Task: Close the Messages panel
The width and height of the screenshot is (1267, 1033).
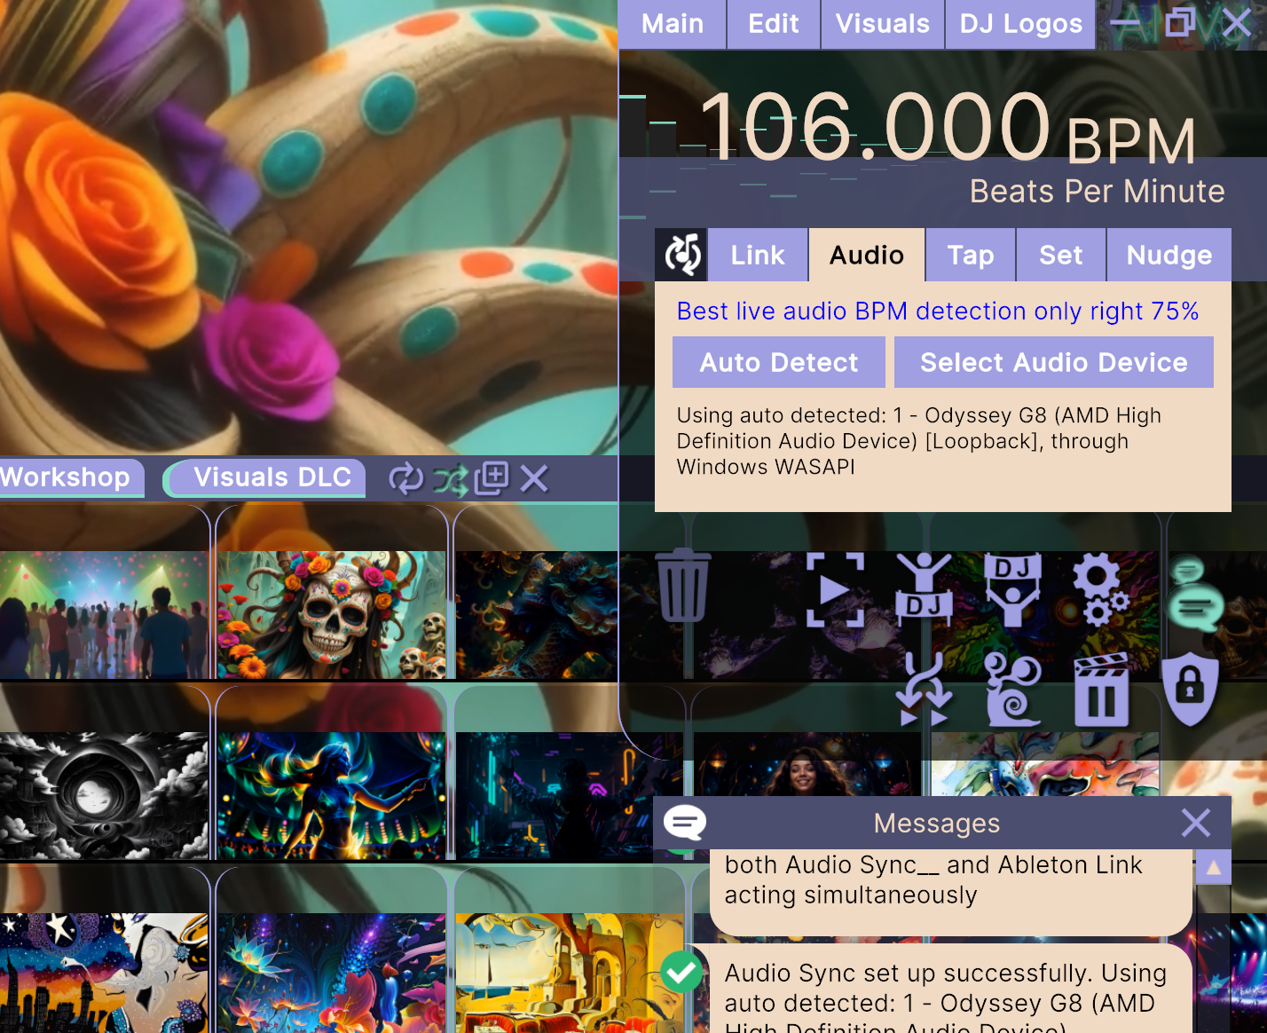Action: click(1196, 823)
